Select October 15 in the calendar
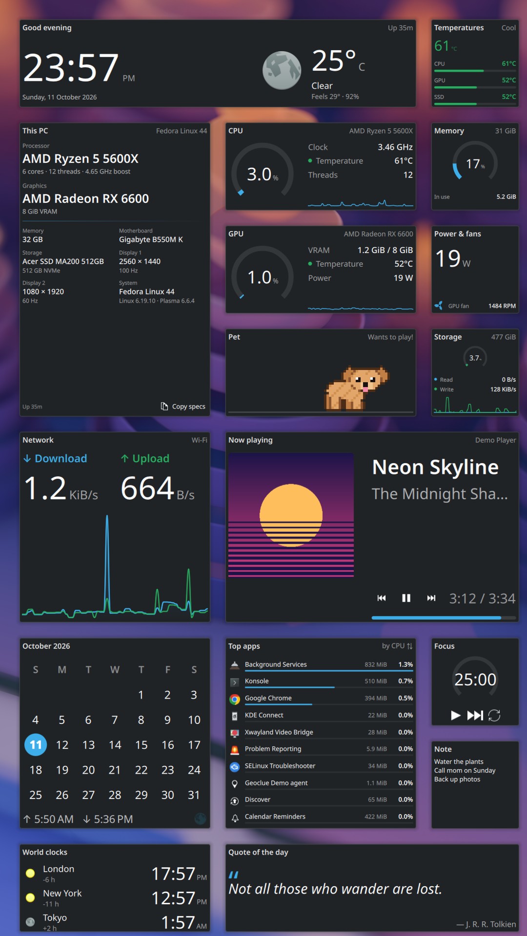 point(141,745)
